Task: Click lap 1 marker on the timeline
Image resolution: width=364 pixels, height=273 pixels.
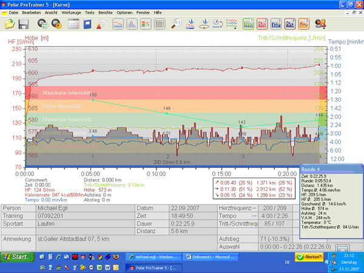Action: pos(93,157)
